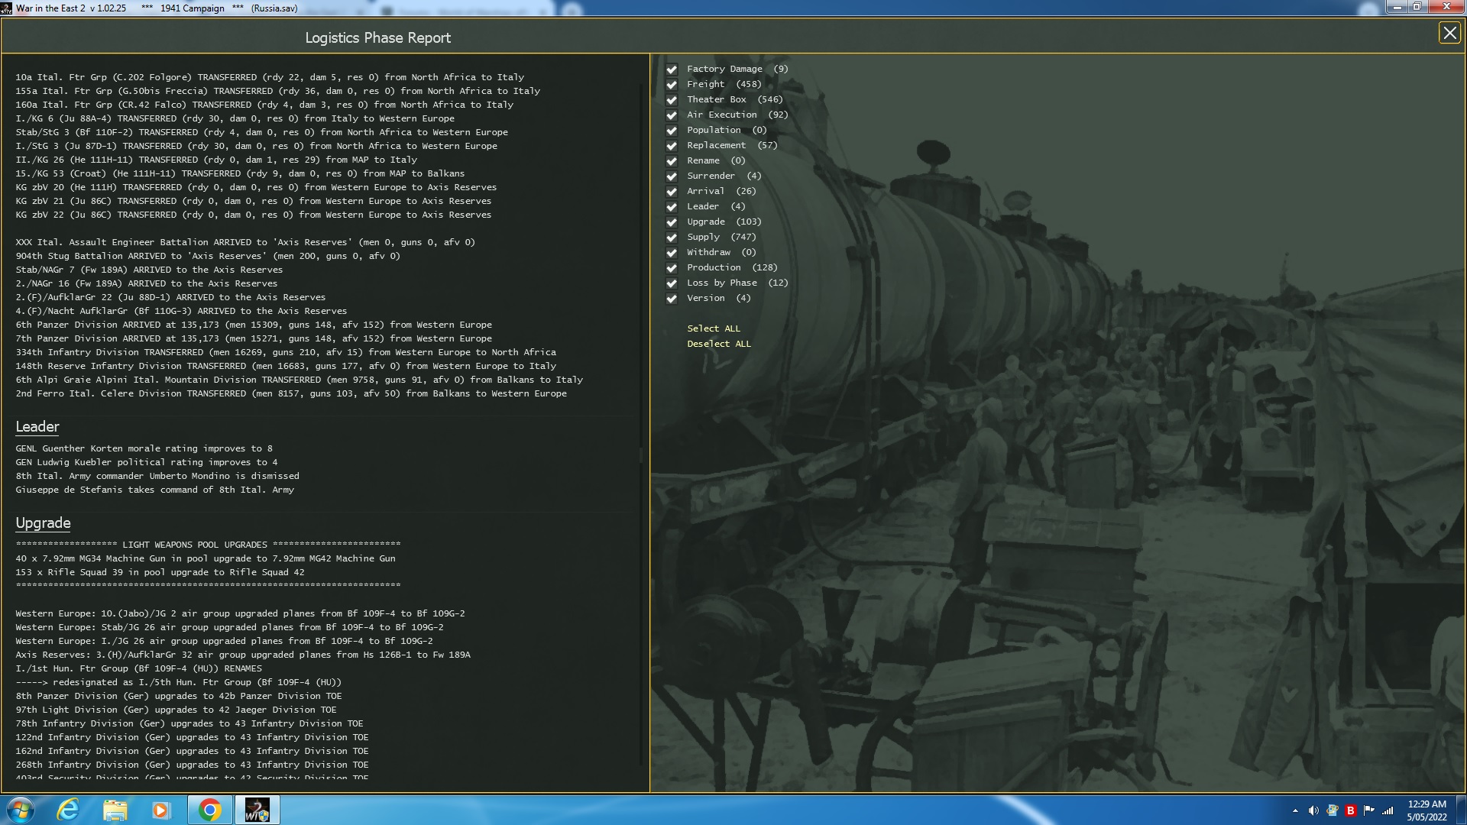
Task: Uncheck the Supply report filter
Action: click(x=672, y=238)
